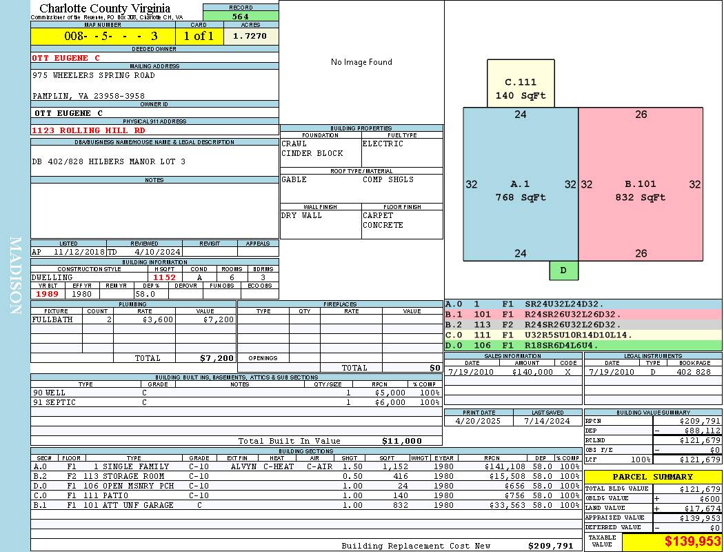Click '101 ATT UNF GARAGE' section type

(x=128, y=505)
